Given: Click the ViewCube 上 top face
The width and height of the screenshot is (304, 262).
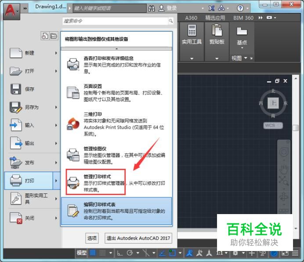Looking at the screenshot, I should point(273,103).
